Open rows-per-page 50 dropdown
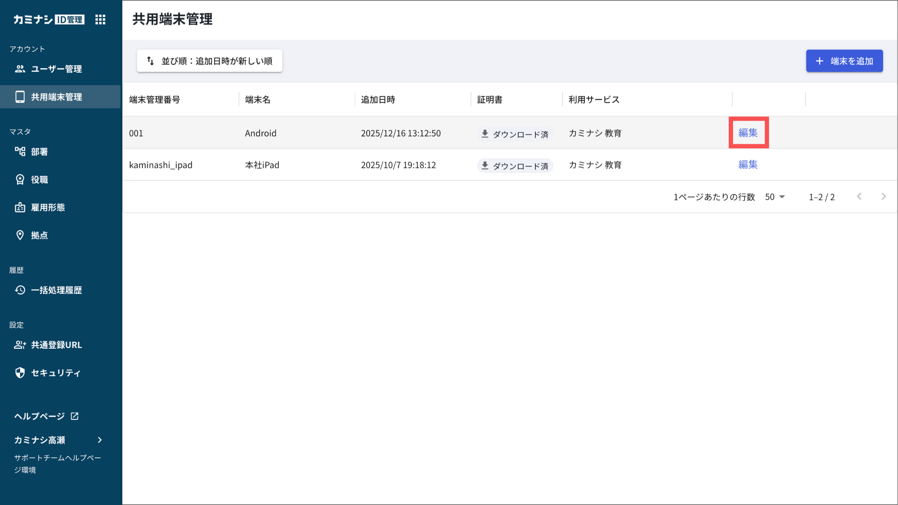 point(775,197)
